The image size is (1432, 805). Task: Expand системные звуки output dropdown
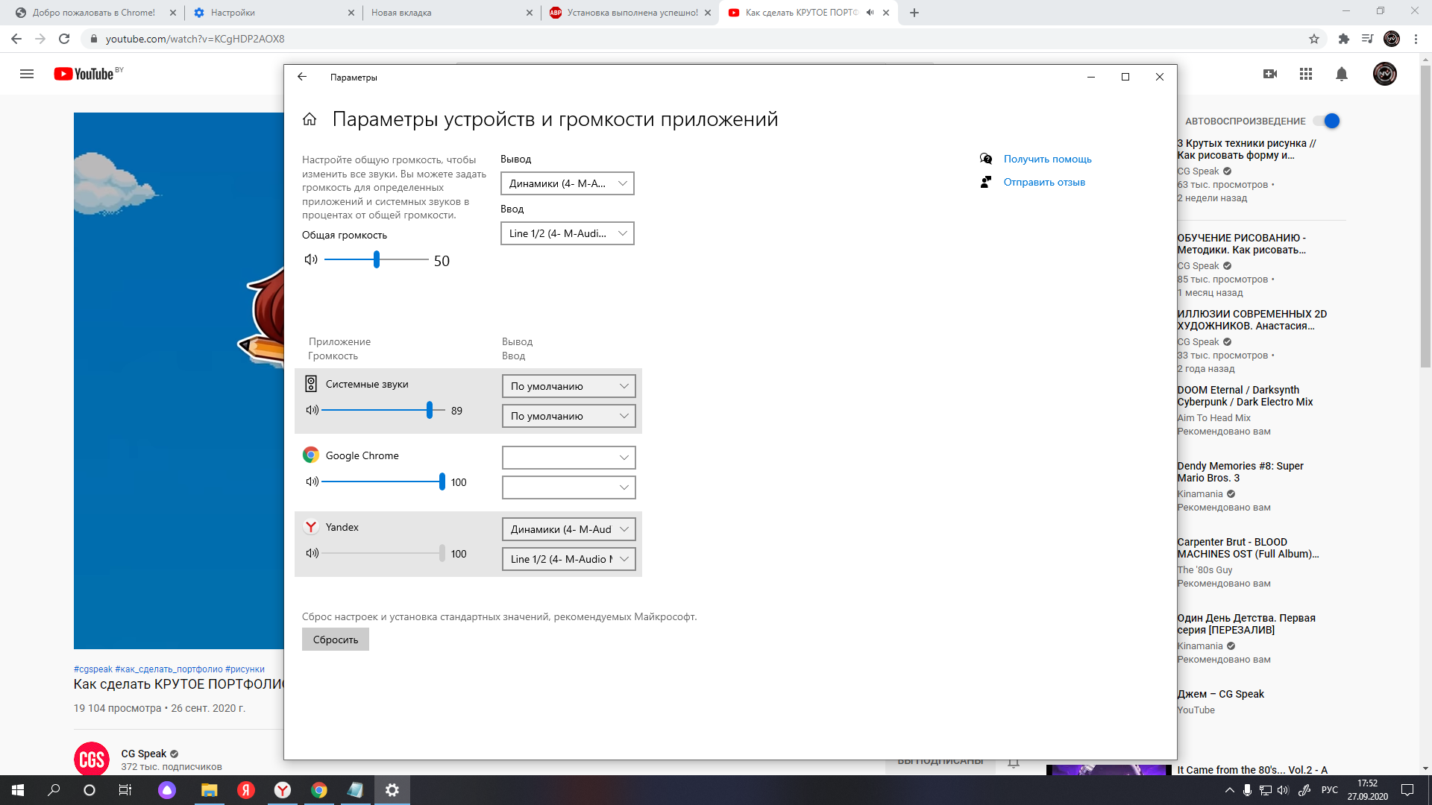click(x=567, y=385)
